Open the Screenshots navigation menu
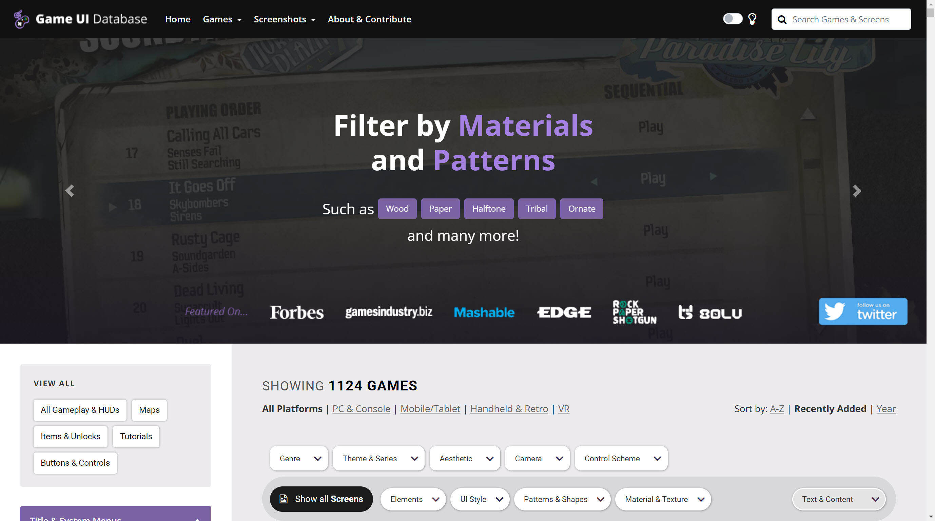935x521 pixels. (284, 19)
